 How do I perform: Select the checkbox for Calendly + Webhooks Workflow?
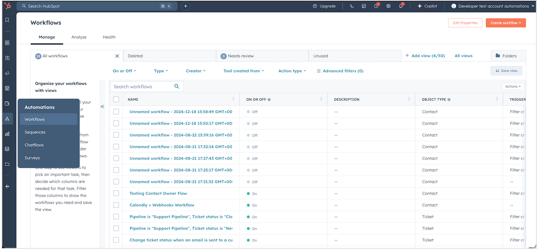pyautogui.click(x=116, y=204)
